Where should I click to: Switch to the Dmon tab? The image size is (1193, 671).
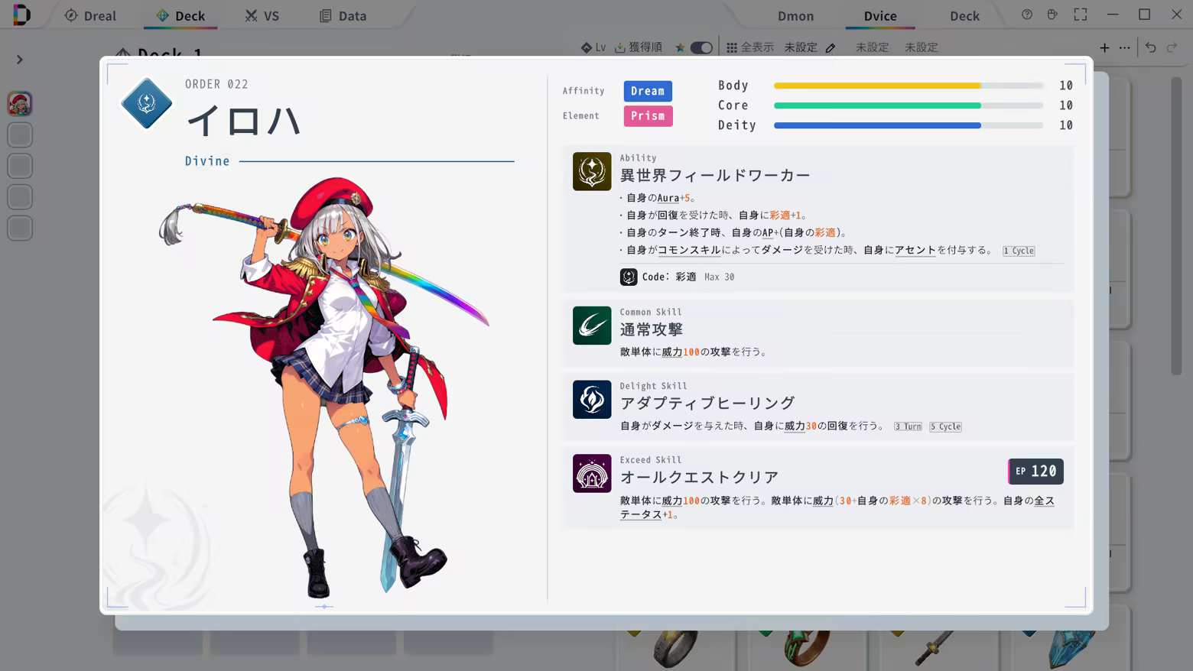795,15
